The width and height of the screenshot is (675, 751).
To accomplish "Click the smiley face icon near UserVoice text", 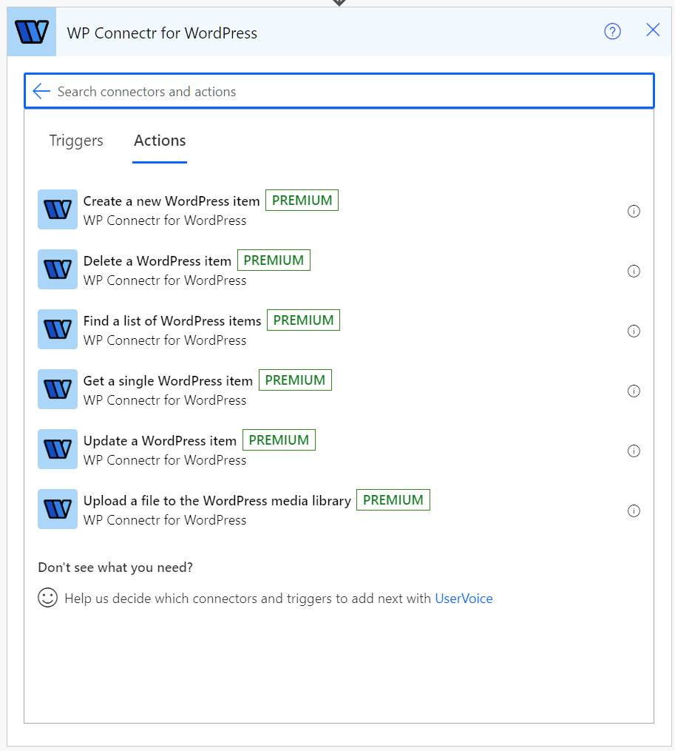I will coord(47,598).
